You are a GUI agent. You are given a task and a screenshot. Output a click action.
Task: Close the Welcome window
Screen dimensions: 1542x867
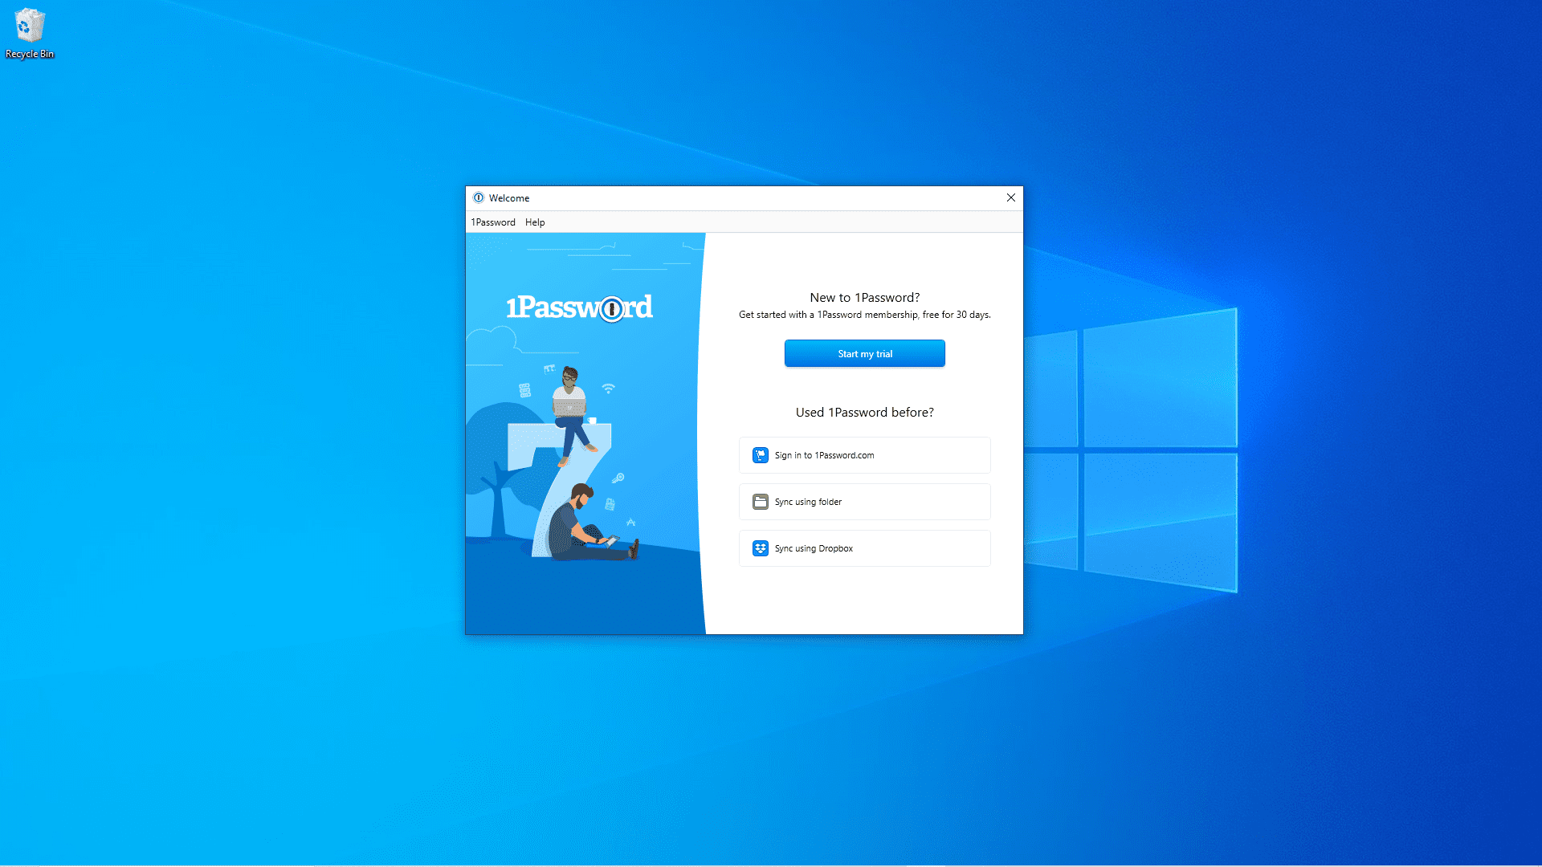click(x=1011, y=197)
